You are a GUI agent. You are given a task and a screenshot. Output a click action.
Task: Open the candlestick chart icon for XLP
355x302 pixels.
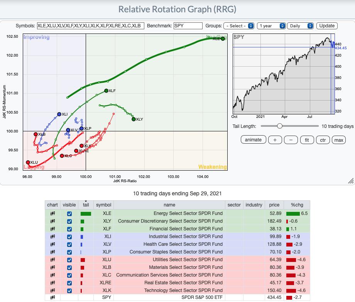point(52,252)
